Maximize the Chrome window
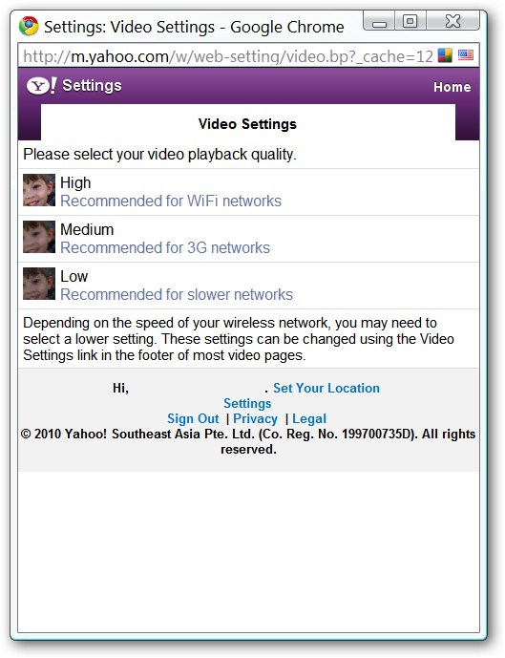Image resolution: width=505 pixels, height=658 pixels. click(410, 21)
